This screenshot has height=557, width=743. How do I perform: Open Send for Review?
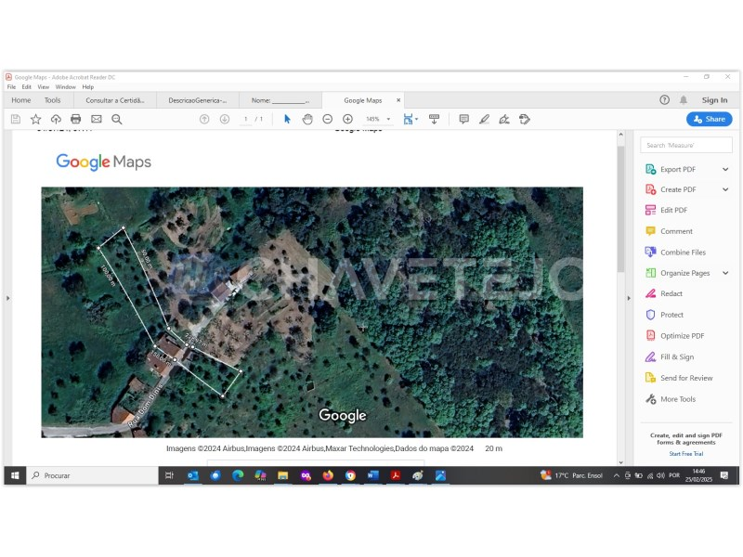tap(686, 378)
